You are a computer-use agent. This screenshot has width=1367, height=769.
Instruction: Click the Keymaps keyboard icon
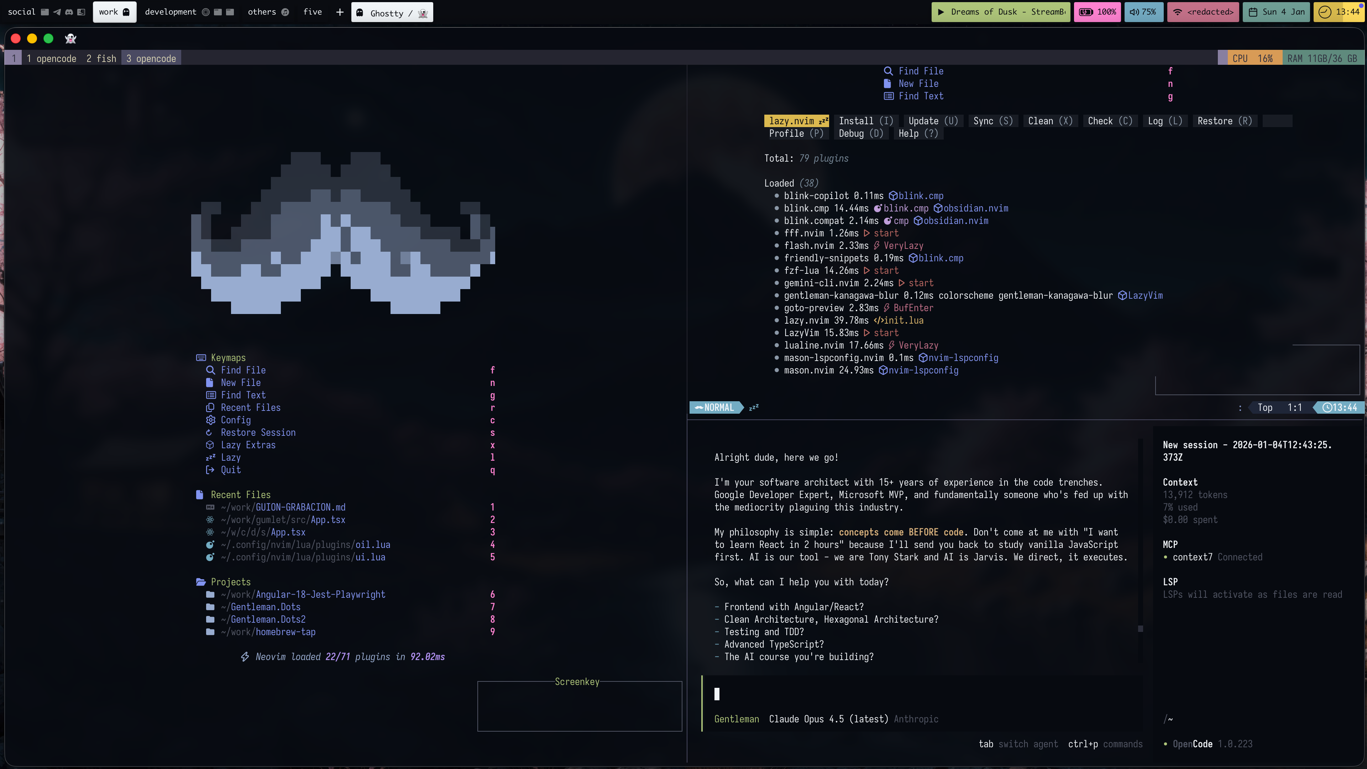pos(200,357)
